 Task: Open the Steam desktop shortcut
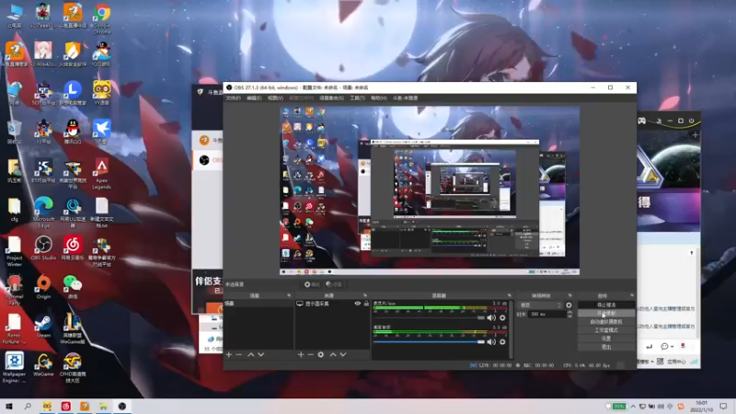(x=43, y=327)
